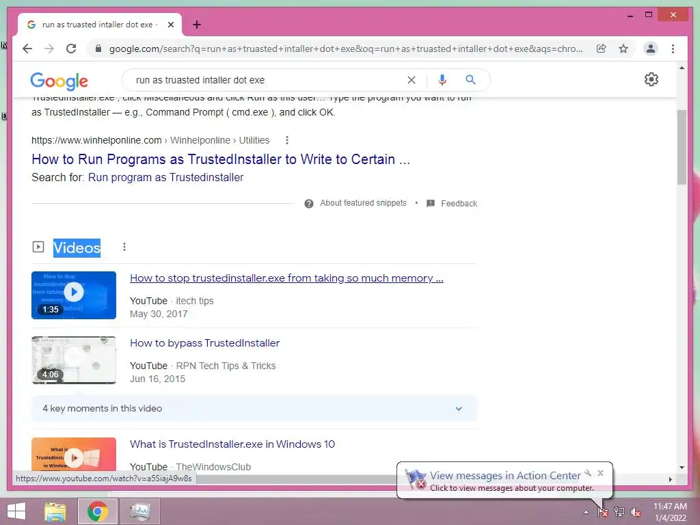Open options for winhelponline result

(287, 140)
